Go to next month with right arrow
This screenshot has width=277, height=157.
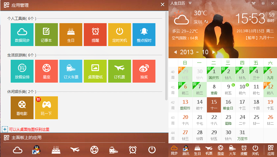[214, 52]
